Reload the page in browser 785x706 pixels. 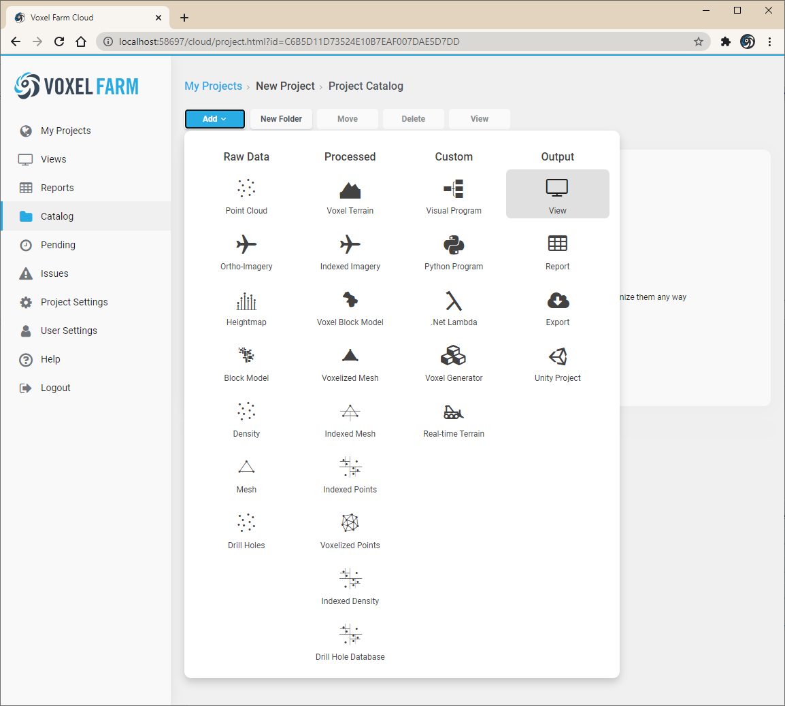59,41
